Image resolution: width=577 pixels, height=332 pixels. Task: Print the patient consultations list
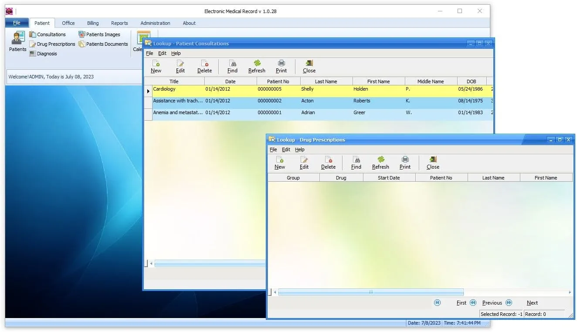(x=281, y=66)
